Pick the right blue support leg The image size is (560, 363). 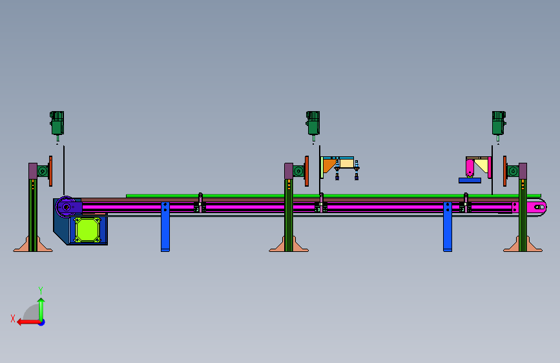(x=448, y=227)
